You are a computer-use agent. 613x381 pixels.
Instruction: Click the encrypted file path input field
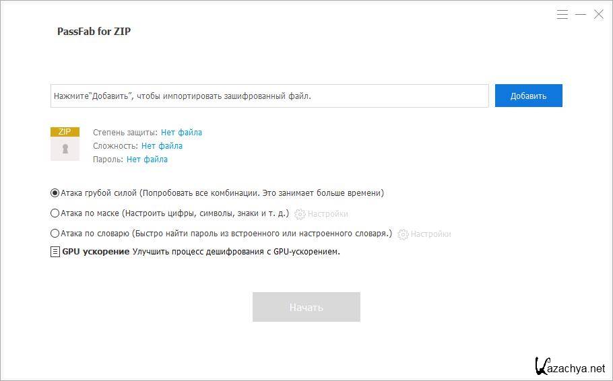click(269, 96)
